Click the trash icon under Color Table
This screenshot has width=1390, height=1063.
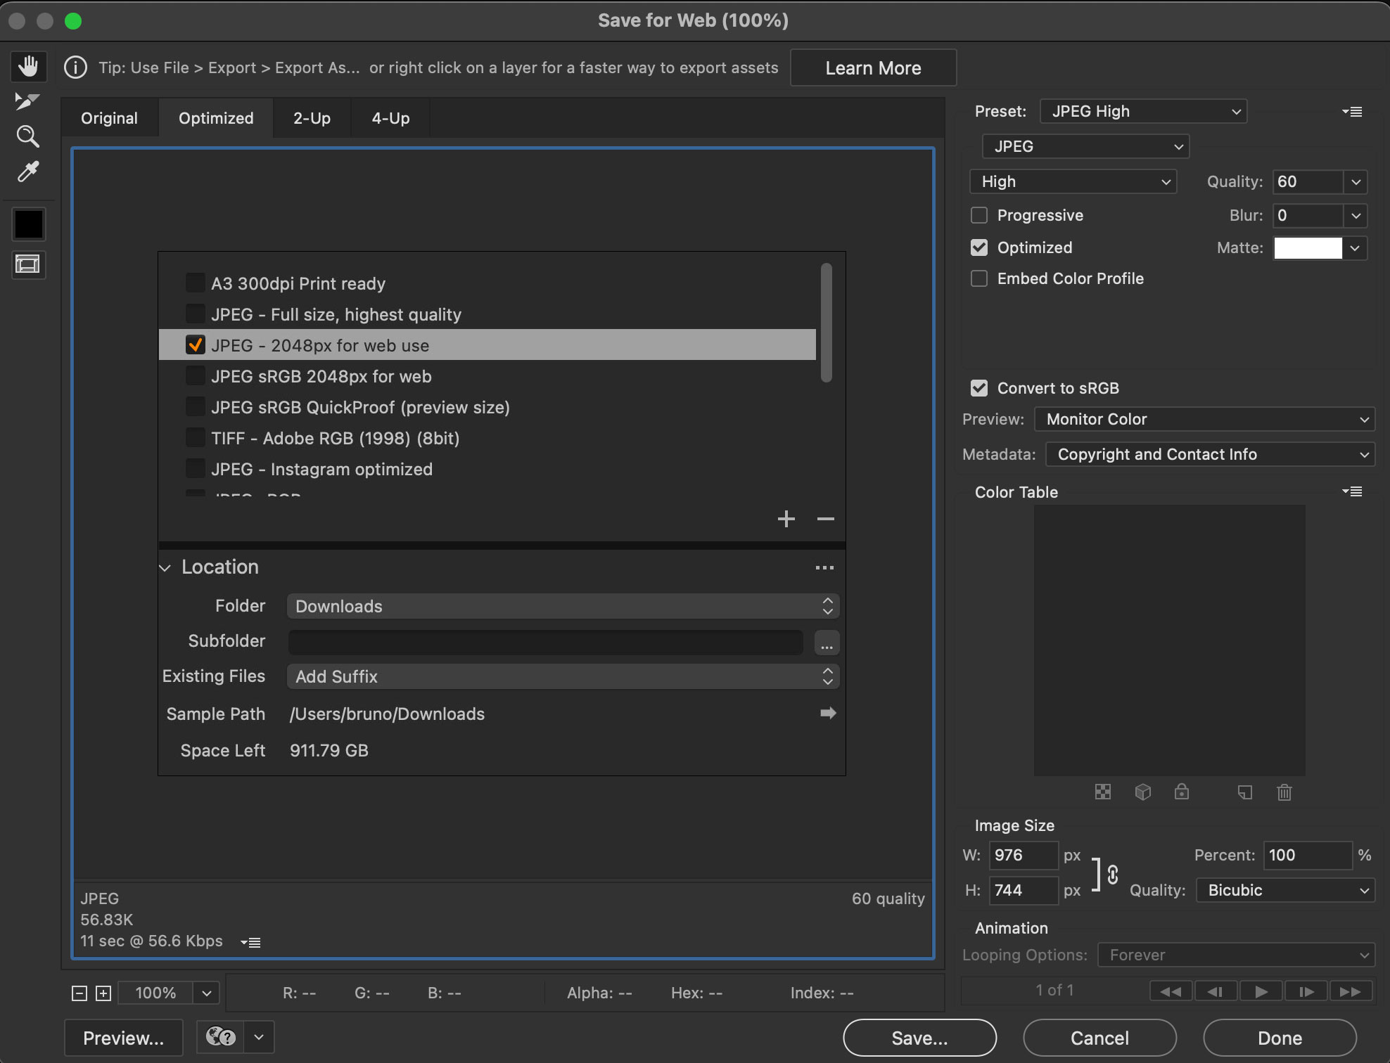(1284, 792)
